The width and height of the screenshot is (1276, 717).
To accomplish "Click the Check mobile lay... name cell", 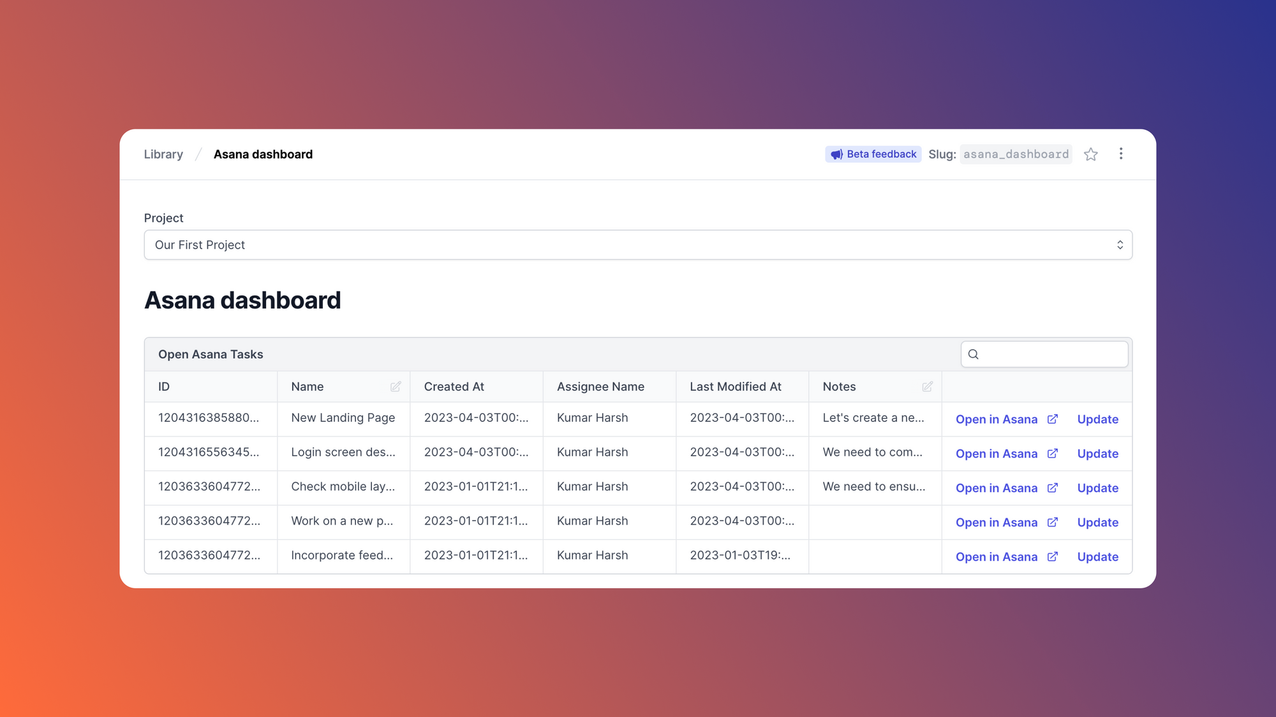I will click(x=343, y=487).
